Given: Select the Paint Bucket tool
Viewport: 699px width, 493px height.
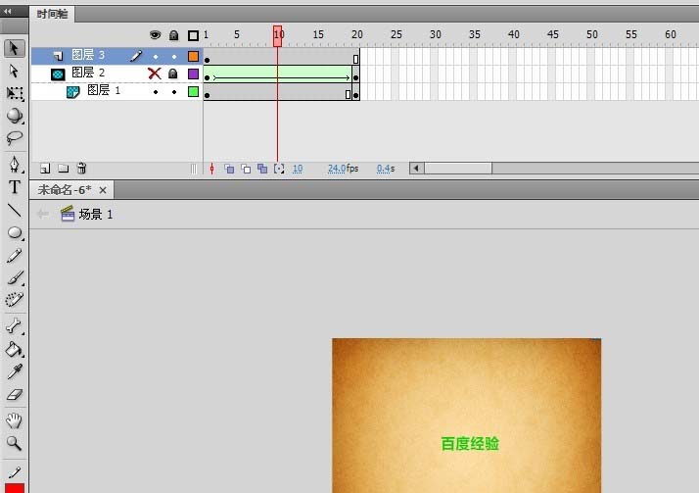Looking at the screenshot, I should pos(15,349).
